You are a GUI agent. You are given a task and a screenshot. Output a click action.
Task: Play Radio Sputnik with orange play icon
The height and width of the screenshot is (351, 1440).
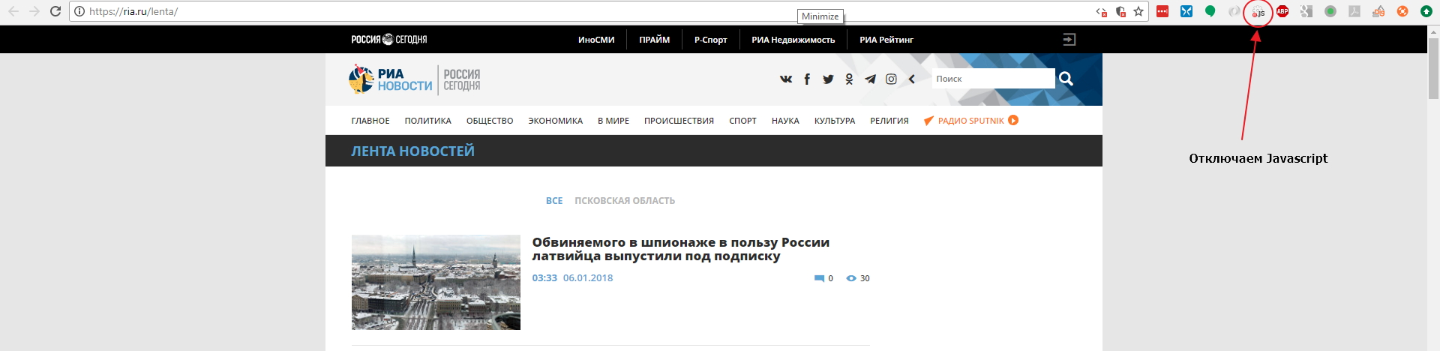1013,120
